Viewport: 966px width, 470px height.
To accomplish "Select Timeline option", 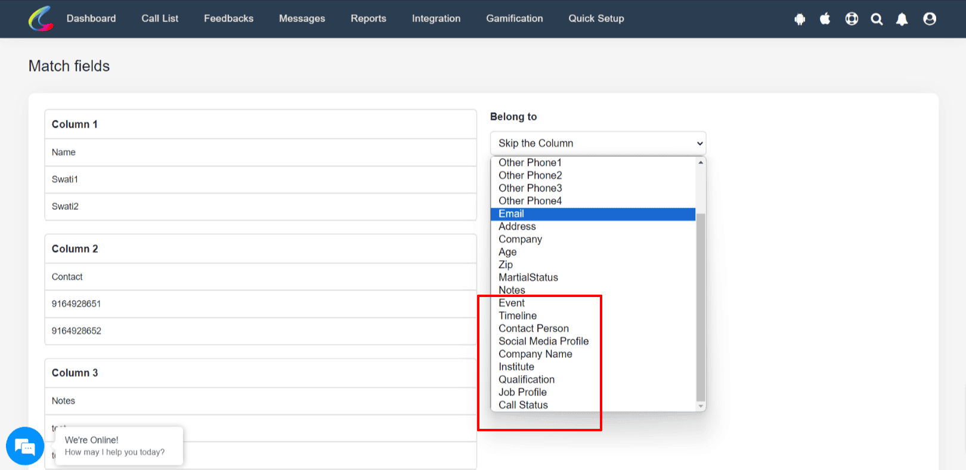I will point(593,316).
